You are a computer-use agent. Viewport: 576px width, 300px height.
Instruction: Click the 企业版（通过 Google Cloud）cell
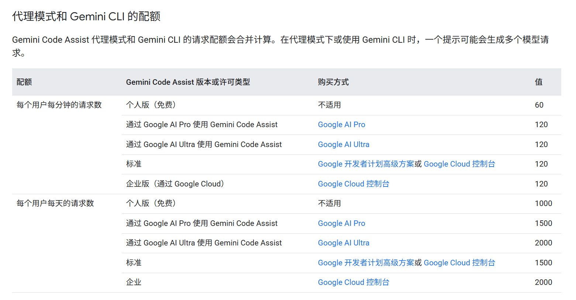click(x=176, y=184)
